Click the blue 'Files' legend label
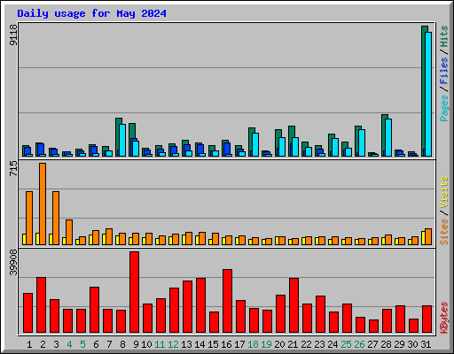 click(444, 71)
